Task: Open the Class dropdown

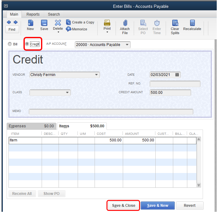Action: click(x=67, y=93)
